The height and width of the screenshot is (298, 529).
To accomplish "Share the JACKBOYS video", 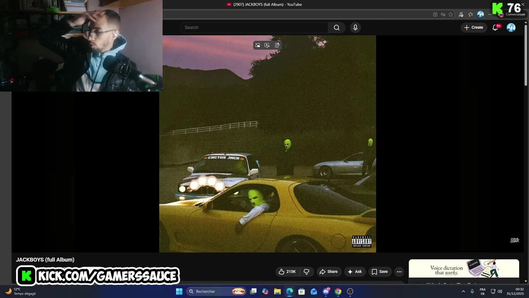I will [x=329, y=272].
